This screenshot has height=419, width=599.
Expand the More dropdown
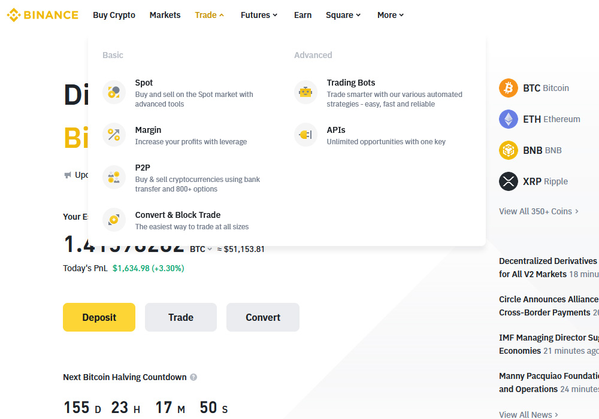(x=391, y=15)
